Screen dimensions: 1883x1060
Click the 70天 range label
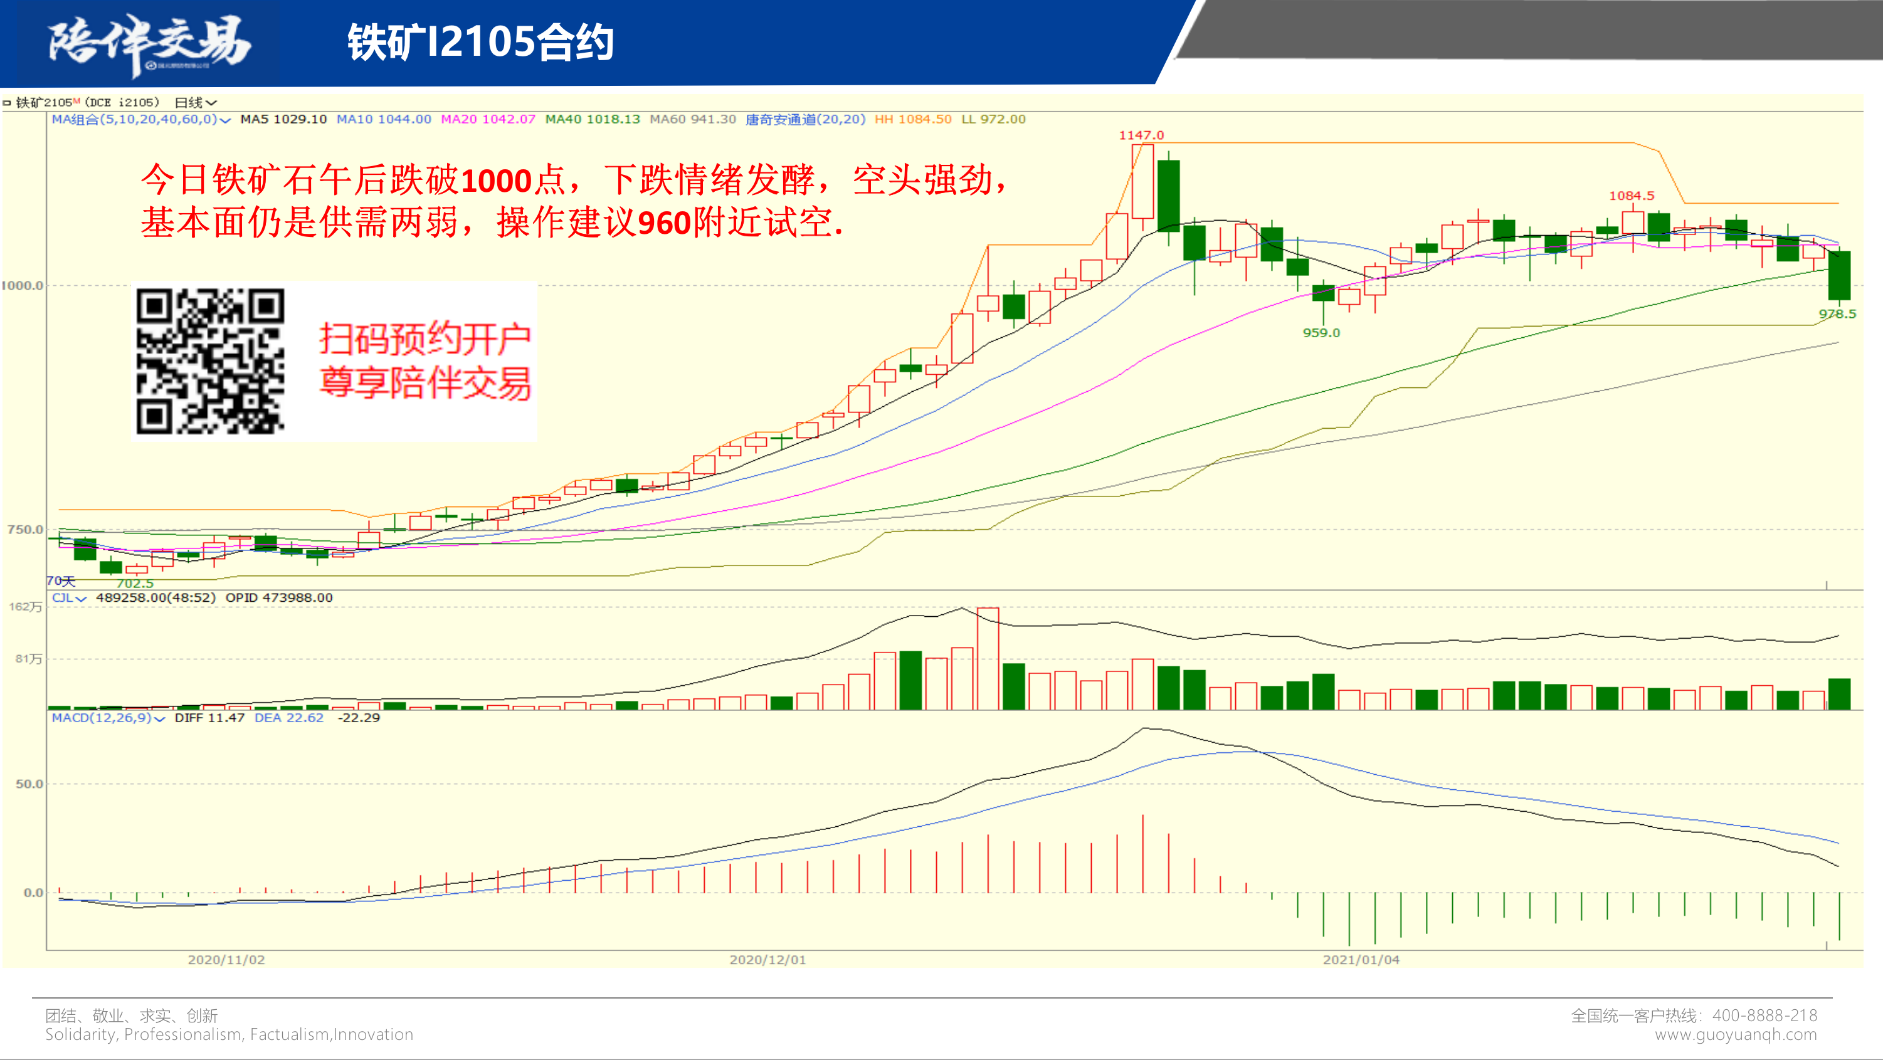coord(61,580)
